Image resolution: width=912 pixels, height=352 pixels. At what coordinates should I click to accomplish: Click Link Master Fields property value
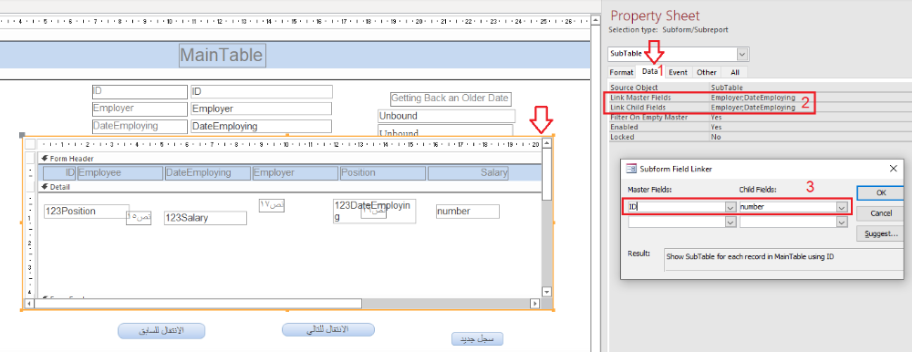click(810, 98)
